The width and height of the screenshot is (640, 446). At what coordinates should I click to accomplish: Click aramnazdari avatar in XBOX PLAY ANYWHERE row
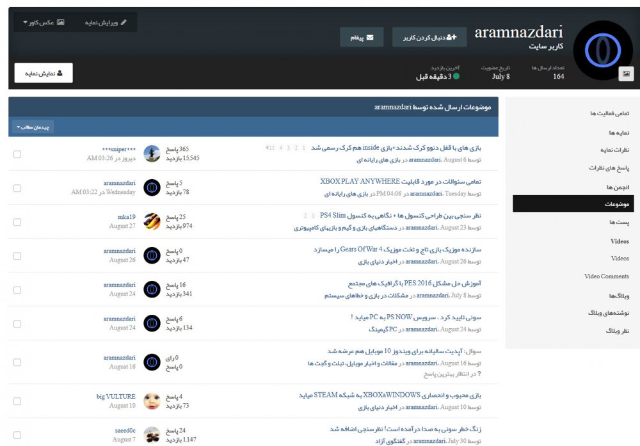152,187
